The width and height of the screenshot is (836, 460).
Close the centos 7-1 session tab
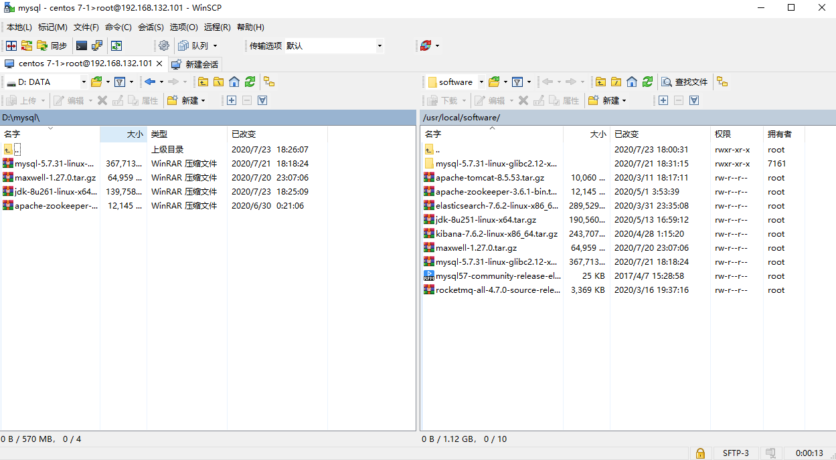pyautogui.click(x=159, y=64)
